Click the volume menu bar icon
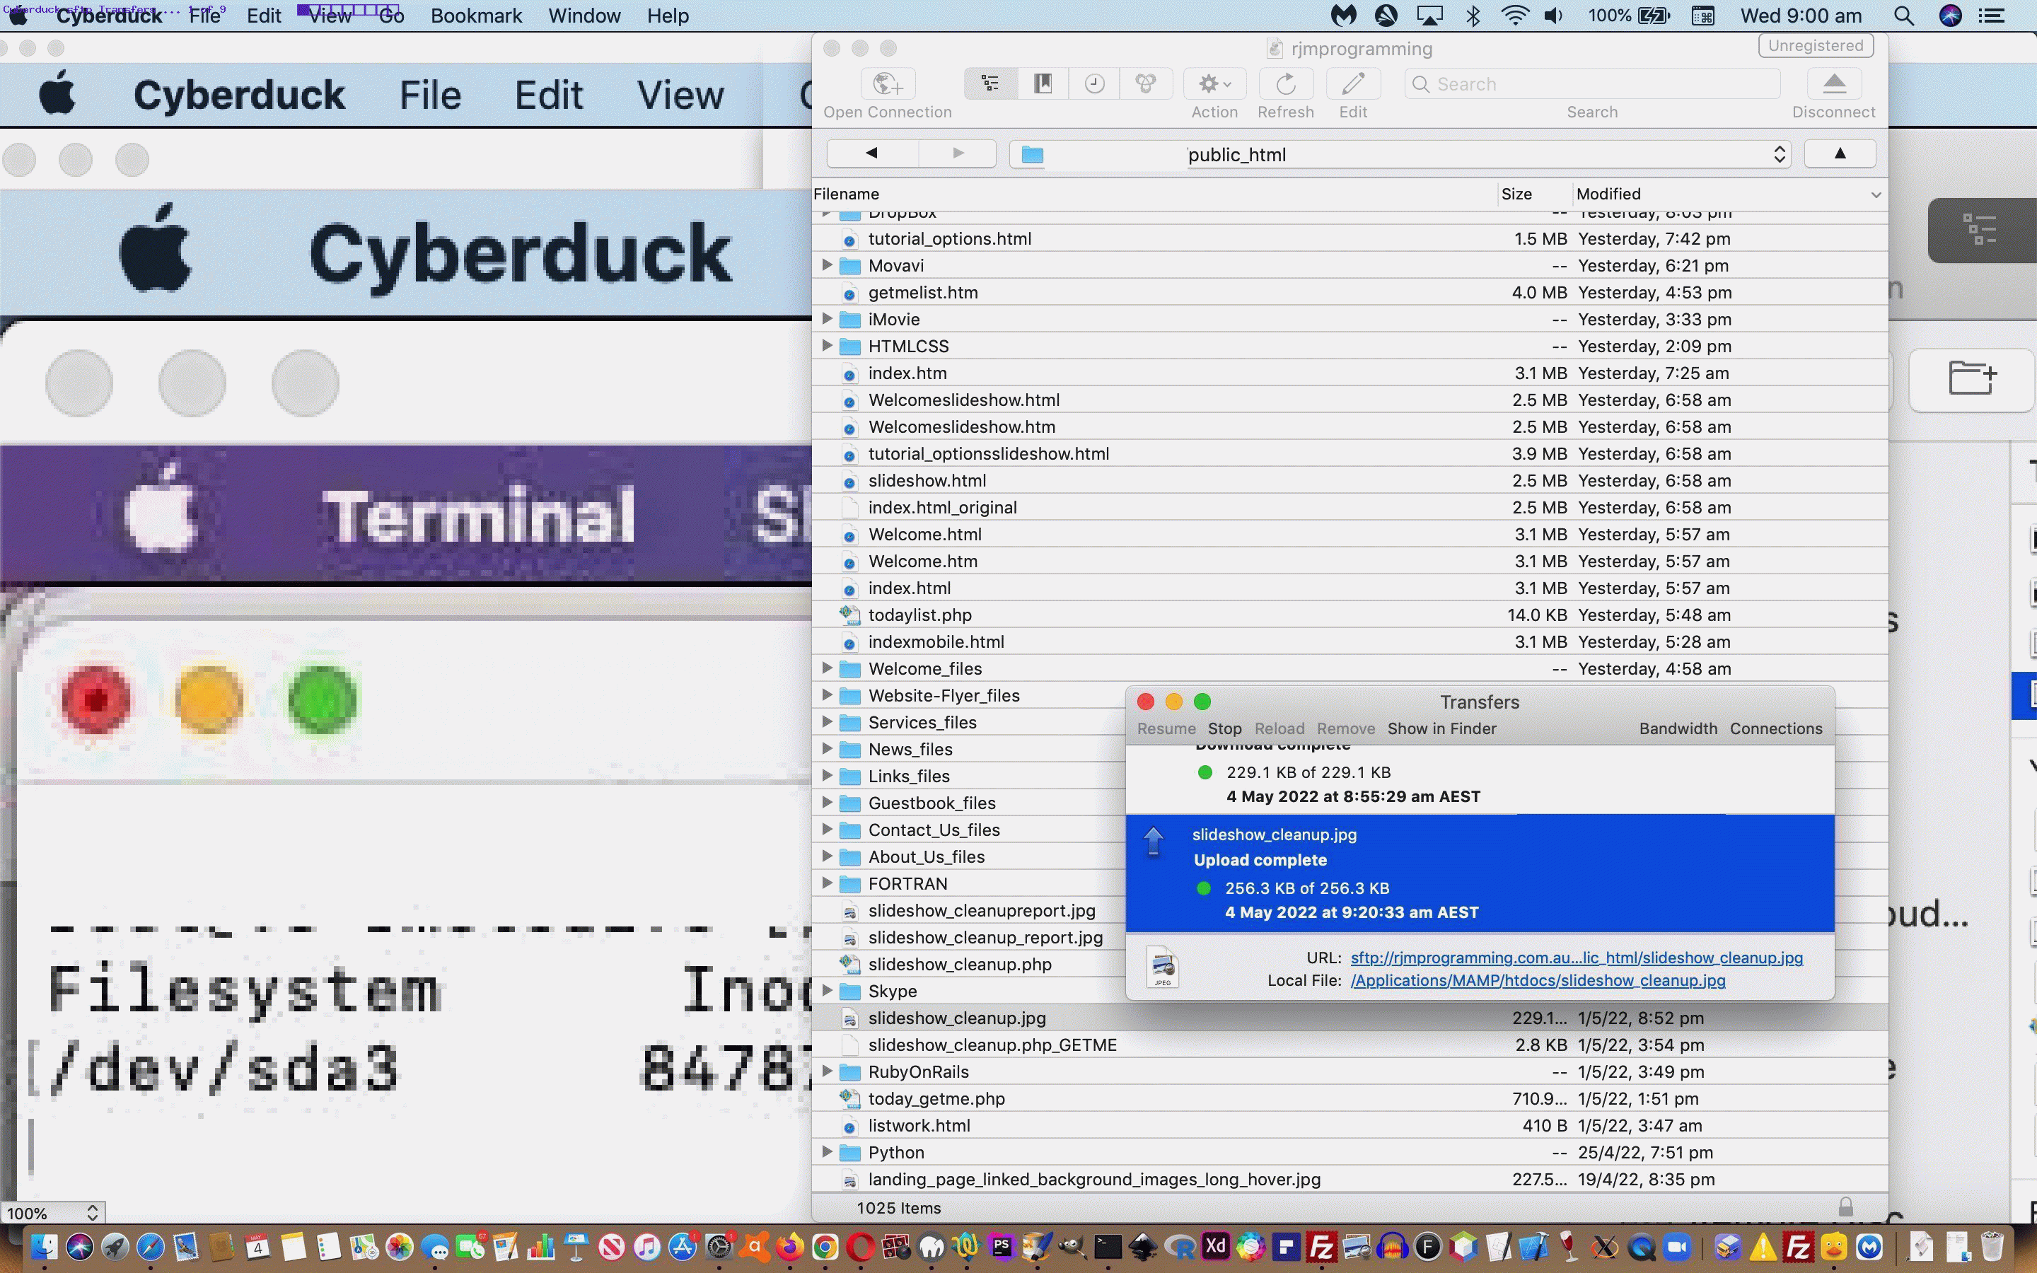Image resolution: width=2037 pixels, height=1273 pixels. pyautogui.click(x=1554, y=15)
